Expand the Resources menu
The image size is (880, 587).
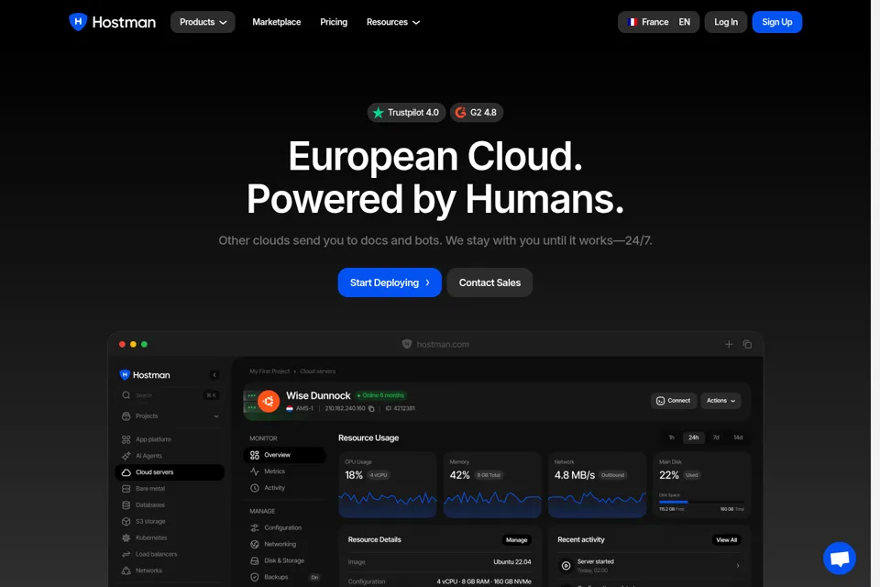393,22
